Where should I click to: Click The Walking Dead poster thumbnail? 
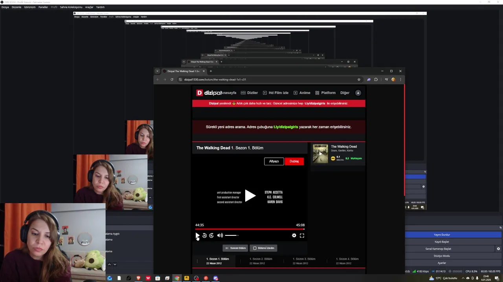click(320, 154)
